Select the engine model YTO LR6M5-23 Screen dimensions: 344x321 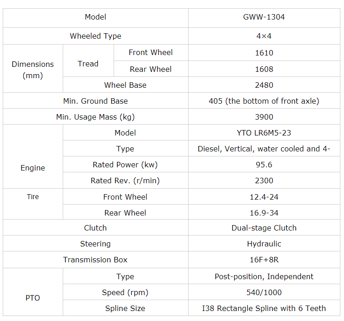click(264, 133)
